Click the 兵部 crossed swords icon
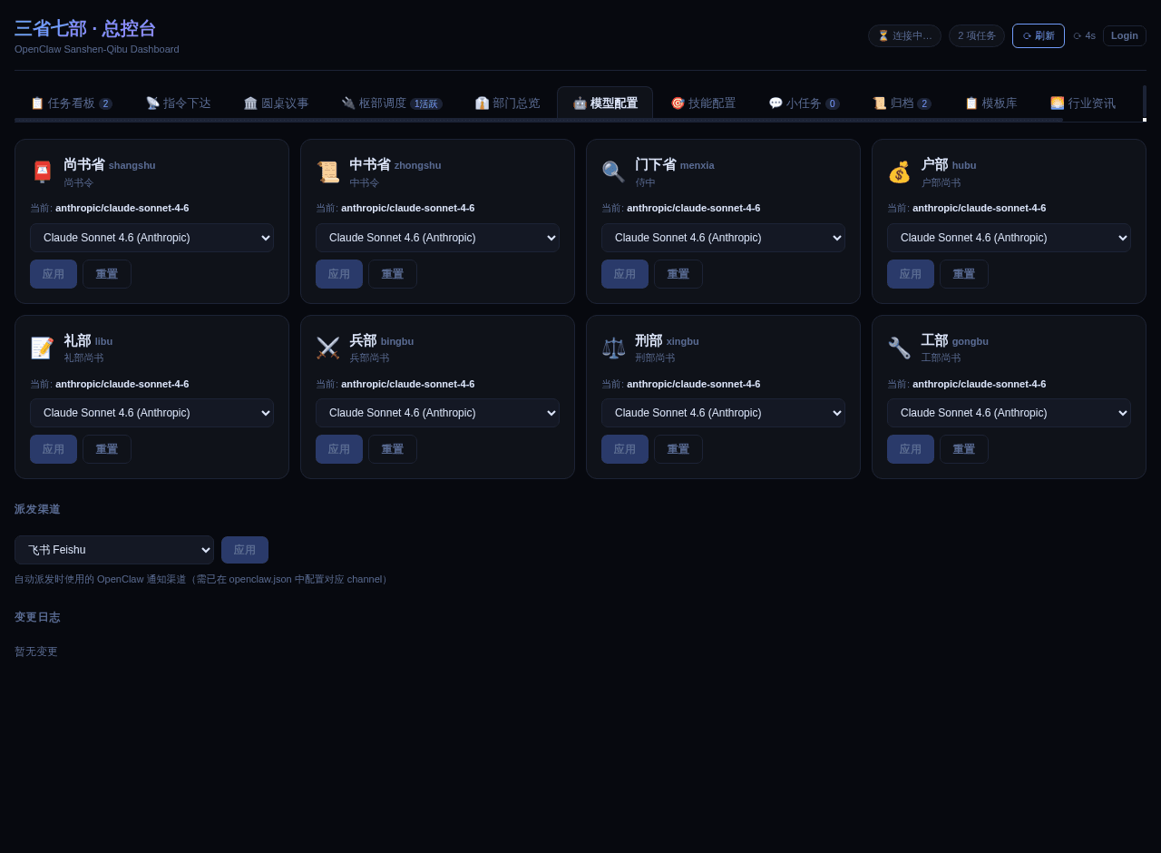The width and height of the screenshot is (1161, 853). (x=328, y=348)
